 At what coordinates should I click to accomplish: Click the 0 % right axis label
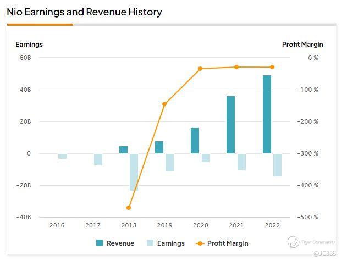313,58
